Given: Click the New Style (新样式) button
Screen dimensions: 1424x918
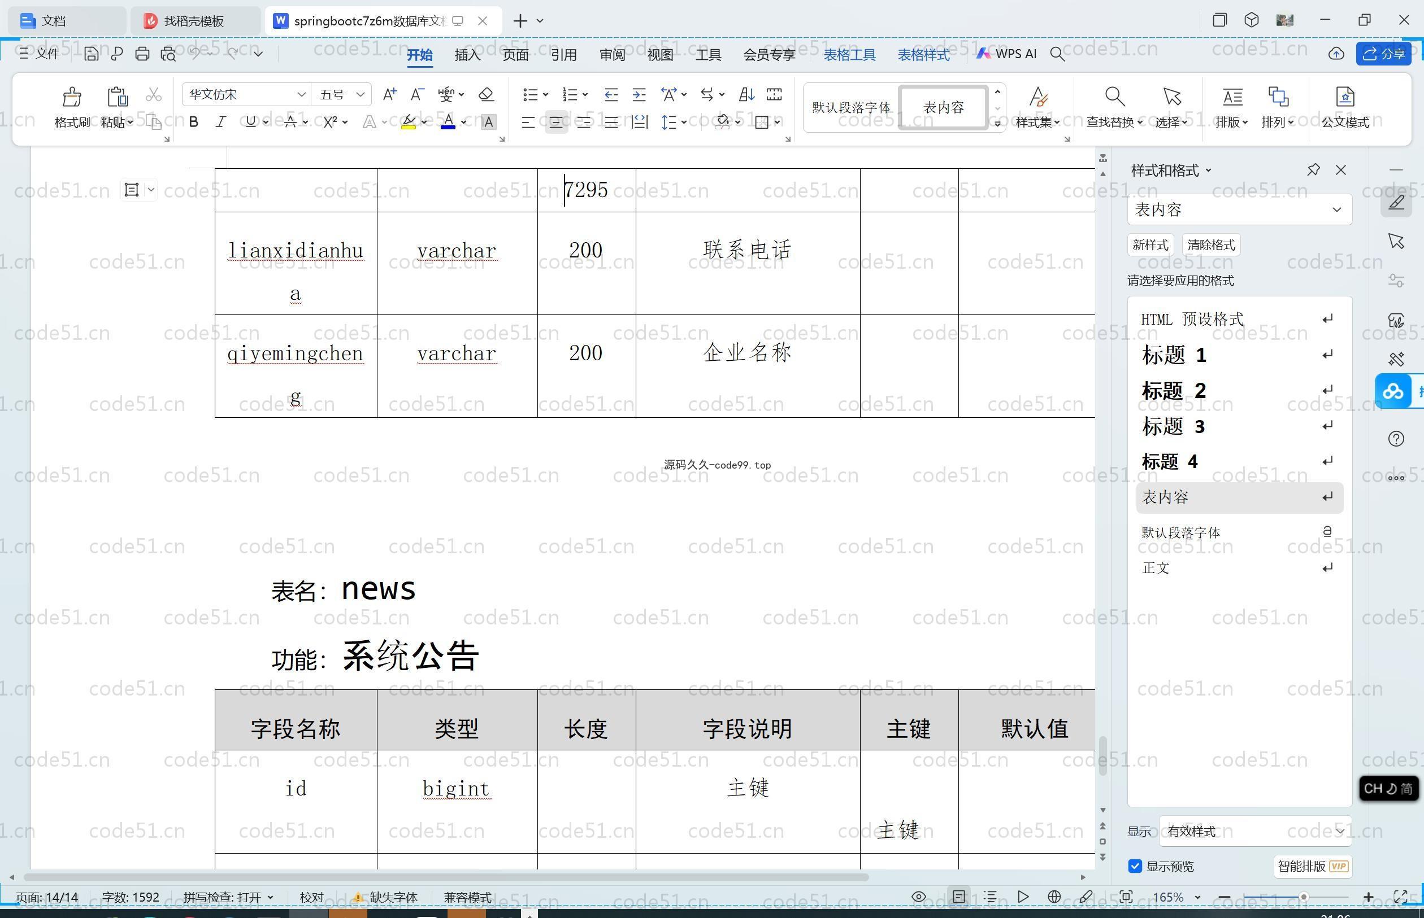Looking at the screenshot, I should [x=1150, y=245].
